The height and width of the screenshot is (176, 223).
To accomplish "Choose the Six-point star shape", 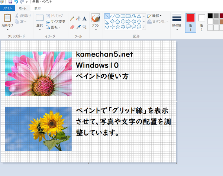I will pyautogui.click(x=123, y=27).
